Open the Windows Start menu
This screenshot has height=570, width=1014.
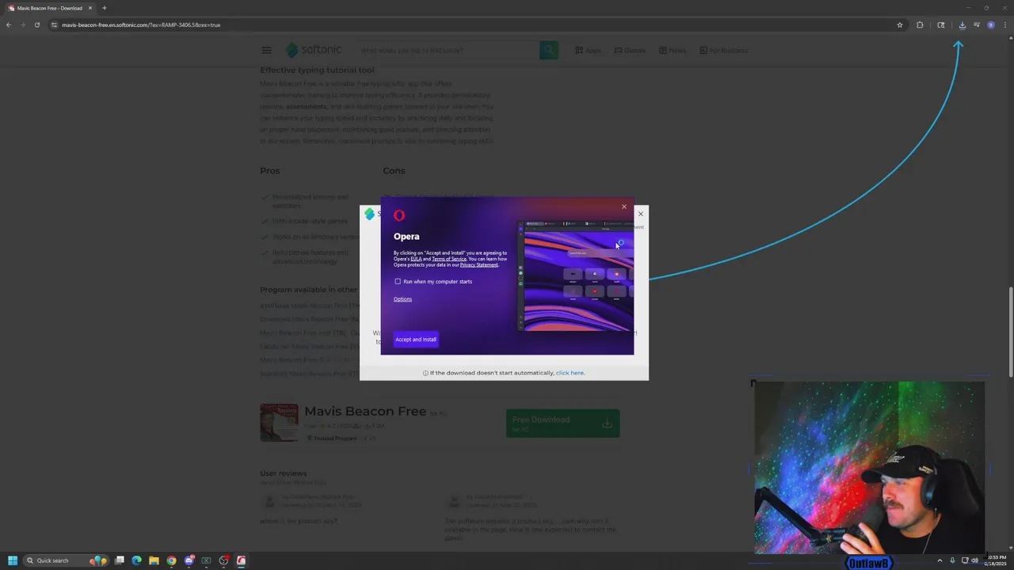(x=13, y=560)
